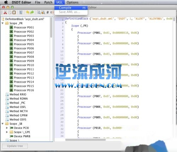The width and height of the screenshot is (177, 152).
Task: Click the Paste clipboard toolbar icon
Action: point(14,12)
